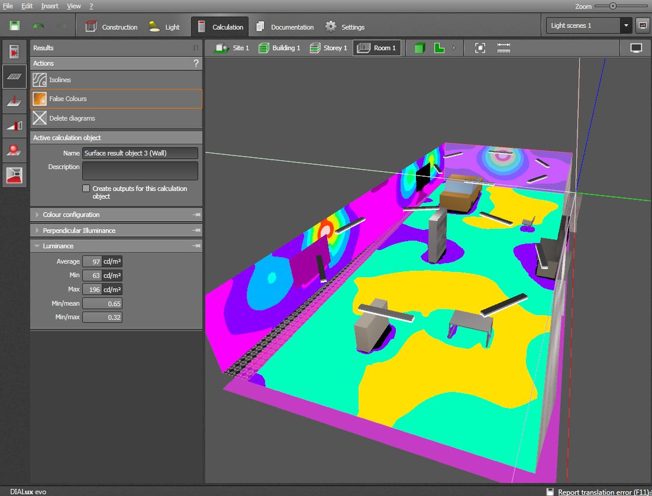This screenshot has width=652, height=496.
Task: Expand the Perpendicular Illuminance section
Action: [x=37, y=231]
